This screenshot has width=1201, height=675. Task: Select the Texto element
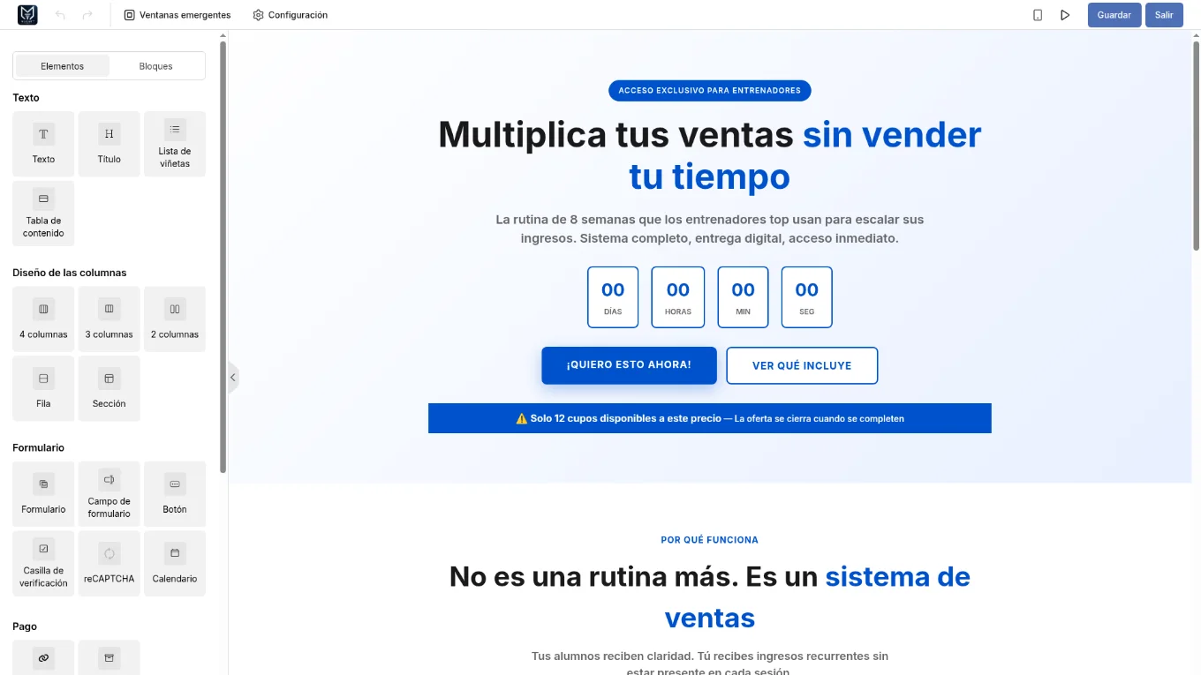pos(43,144)
